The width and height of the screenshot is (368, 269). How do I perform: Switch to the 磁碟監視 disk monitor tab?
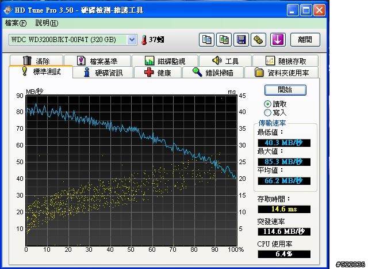pyautogui.click(x=165, y=60)
